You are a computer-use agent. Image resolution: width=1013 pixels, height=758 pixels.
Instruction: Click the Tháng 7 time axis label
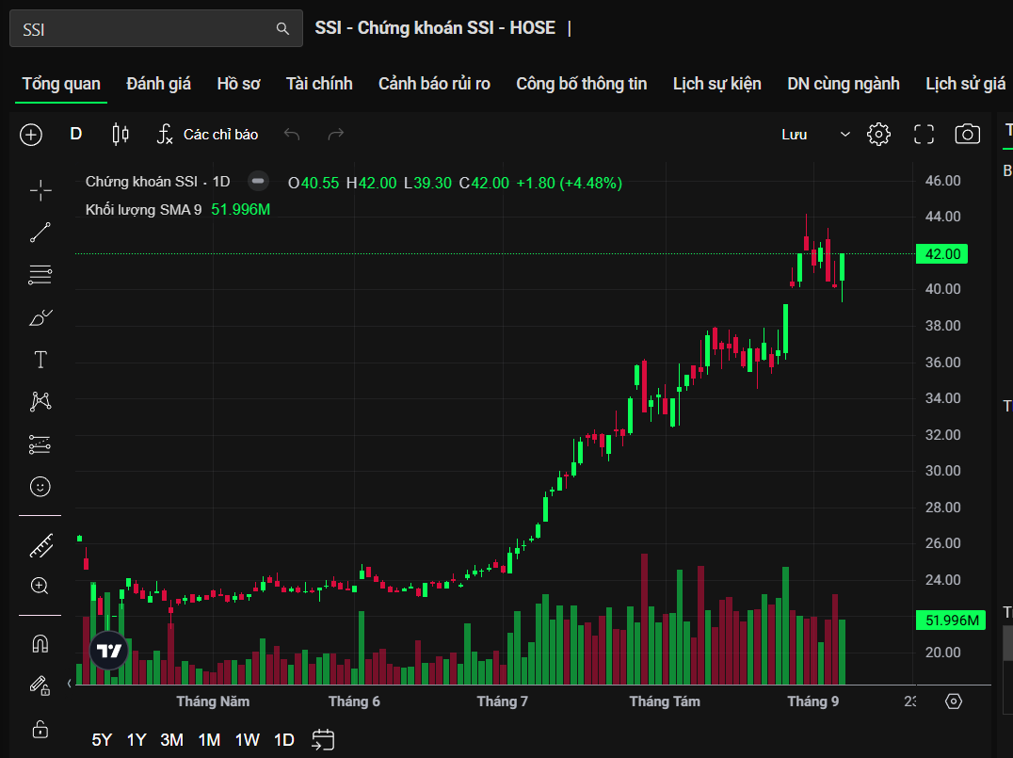click(x=502, y=702)
